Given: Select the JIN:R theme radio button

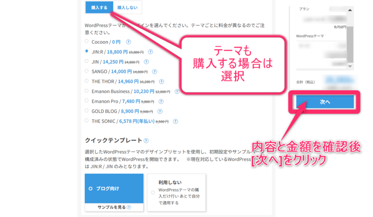Looking at the screenshot, I should (x=87, y=51).
